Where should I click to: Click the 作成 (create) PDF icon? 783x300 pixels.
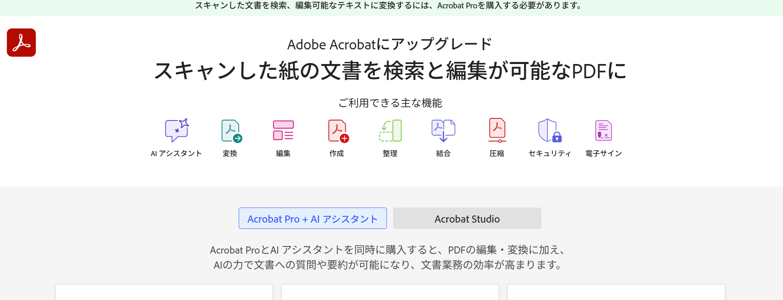[338, 131]
